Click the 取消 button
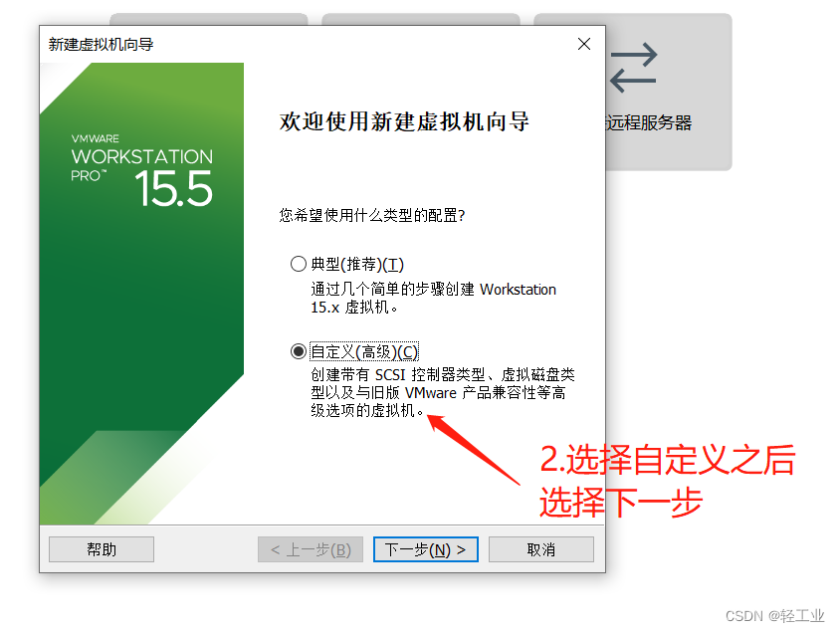Image resolution: width=840 pixels, height=632 pixels. coord(541,549)
